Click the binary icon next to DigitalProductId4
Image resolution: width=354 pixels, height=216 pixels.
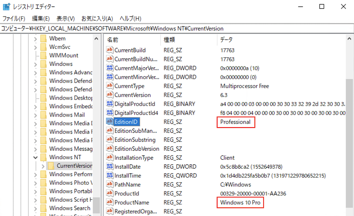(x=110, y=113)
